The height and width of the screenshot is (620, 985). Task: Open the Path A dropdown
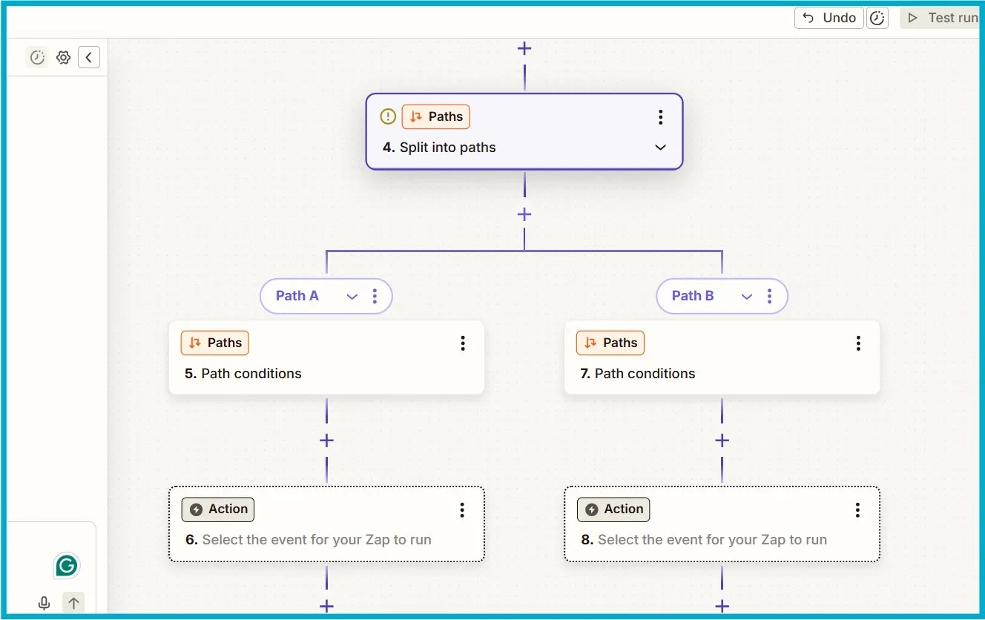coord(352,295)
